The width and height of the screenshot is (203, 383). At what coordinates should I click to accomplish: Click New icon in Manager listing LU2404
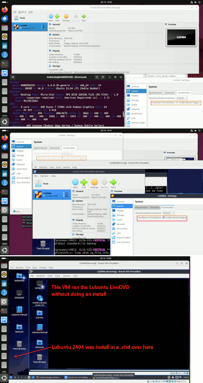(x=51, y=17)
